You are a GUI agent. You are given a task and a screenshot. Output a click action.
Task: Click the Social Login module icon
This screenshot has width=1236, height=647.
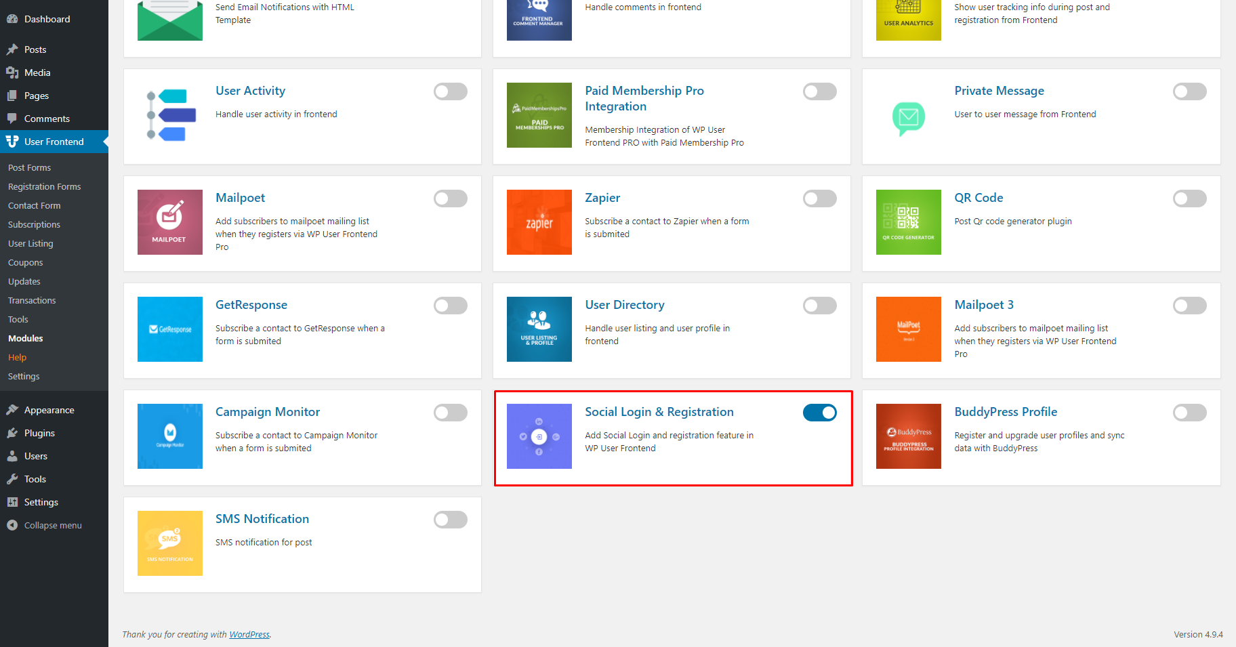pos(539,436)
